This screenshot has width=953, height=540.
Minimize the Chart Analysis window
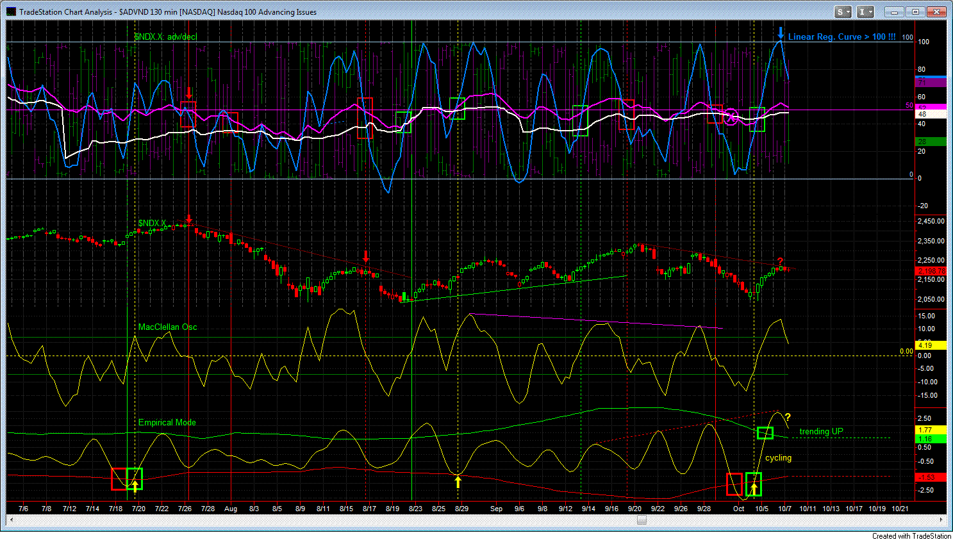(x=894, y=12)
